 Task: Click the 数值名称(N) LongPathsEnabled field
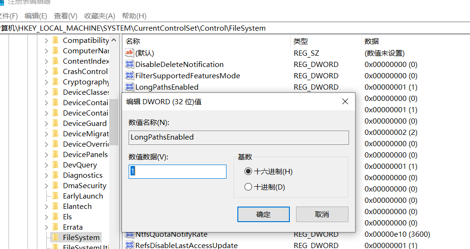pos(239,138)
